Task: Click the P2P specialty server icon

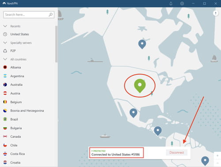Action: (x=5, y=51)
